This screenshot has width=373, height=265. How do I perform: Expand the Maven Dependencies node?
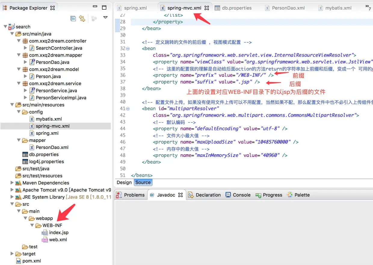click(x=12, y=183)
